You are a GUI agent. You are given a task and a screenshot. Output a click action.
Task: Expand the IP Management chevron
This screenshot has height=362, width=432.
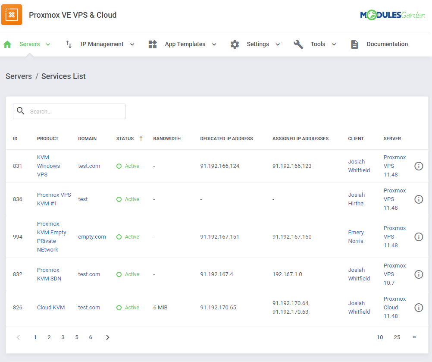click(x=132, y=44)
